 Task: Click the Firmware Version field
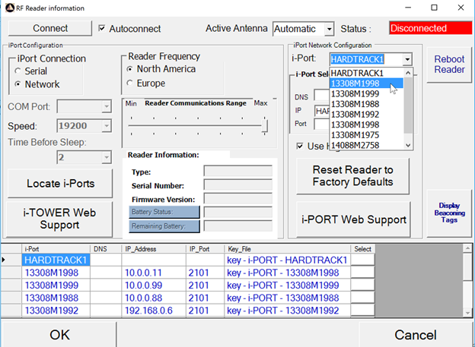pyautogui.click(x=237, y=199)
